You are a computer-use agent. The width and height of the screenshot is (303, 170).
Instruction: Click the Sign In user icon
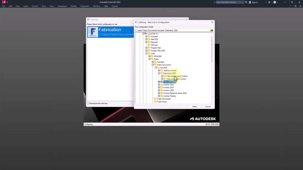(250, 2)
